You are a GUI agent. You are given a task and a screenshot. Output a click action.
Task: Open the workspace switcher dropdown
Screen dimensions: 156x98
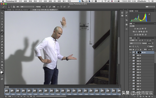tap(150, 7)
